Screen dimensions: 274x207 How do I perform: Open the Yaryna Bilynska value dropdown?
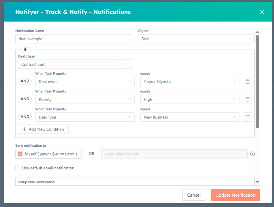click(x=189, y=82)
